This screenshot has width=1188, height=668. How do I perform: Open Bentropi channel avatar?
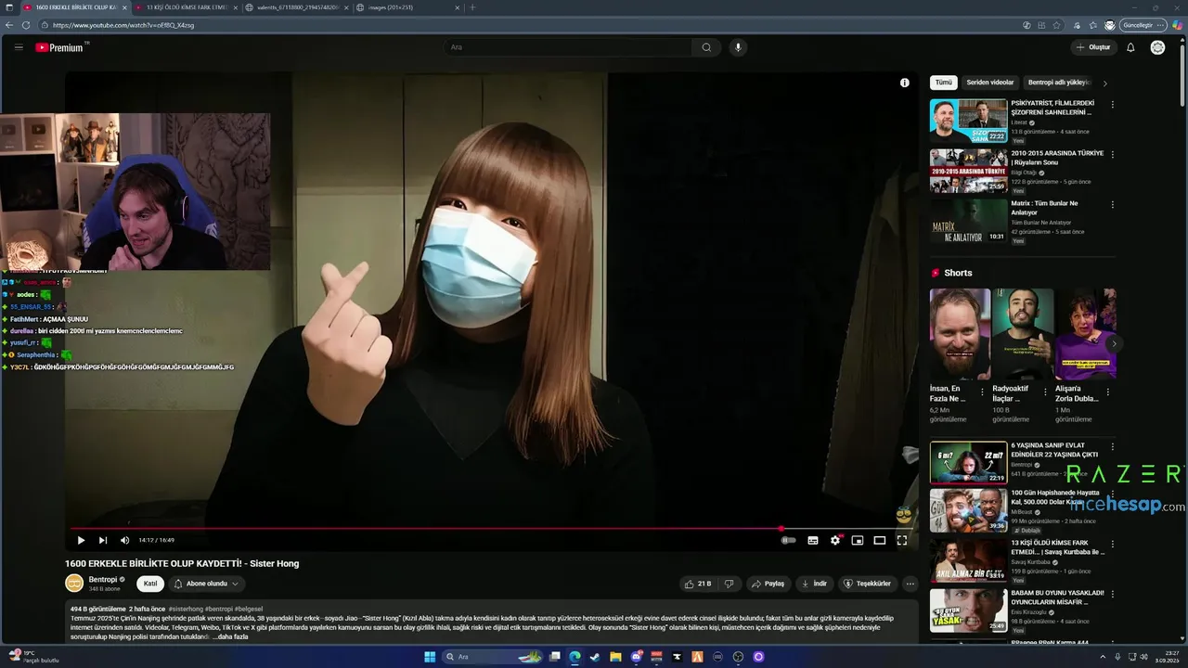pyautogui.click(x=74, y=583)
